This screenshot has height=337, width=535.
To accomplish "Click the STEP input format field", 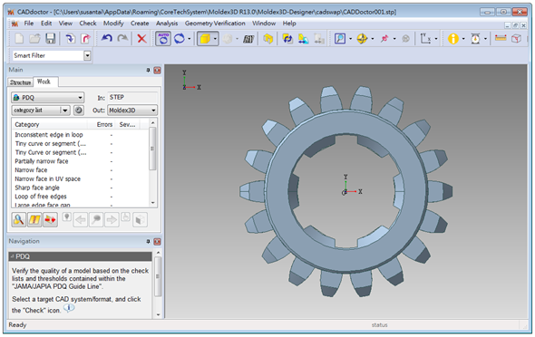I will (132, 98).
